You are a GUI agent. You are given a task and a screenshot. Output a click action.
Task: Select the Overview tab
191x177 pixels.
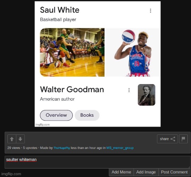click(56, 115)
